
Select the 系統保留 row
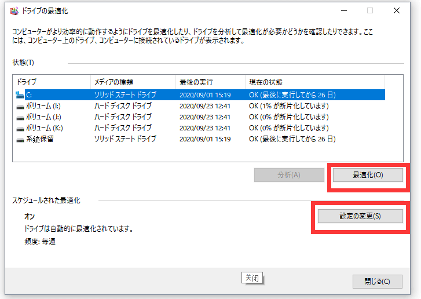(x=200, y=139)
